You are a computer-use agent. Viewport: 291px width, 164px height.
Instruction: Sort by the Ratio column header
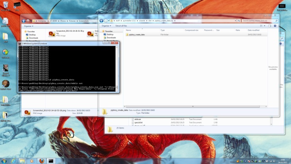(238, 30)
